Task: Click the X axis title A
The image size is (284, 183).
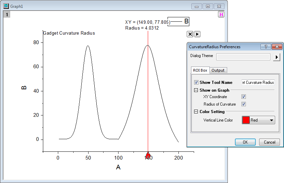Action: click(118, 167)
